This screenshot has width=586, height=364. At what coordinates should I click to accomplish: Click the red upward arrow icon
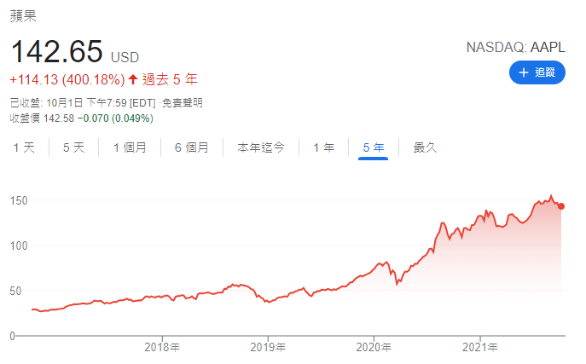tap(133, 78)
